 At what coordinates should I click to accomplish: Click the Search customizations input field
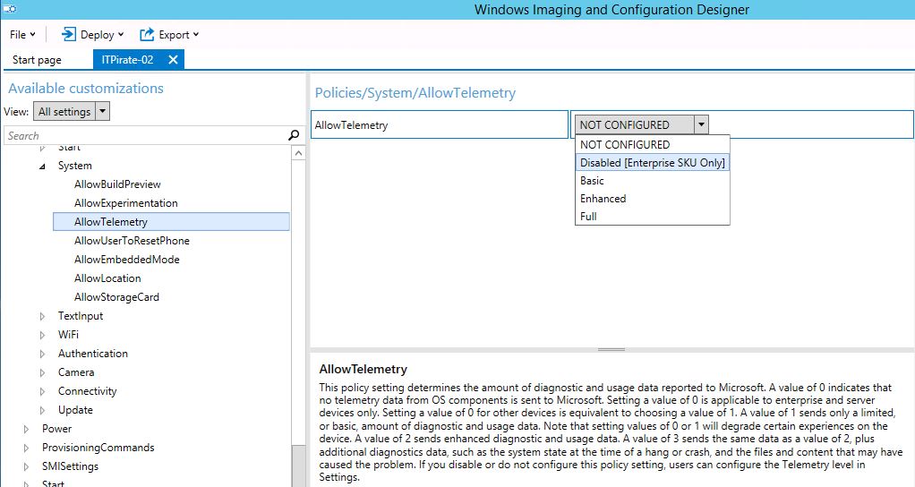[x=146, y=135]
